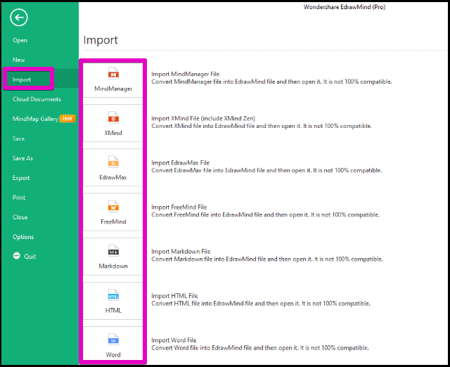Click the 'Import HTML File' text
Screen dimensions: 450x367
(x=174, y=296)
